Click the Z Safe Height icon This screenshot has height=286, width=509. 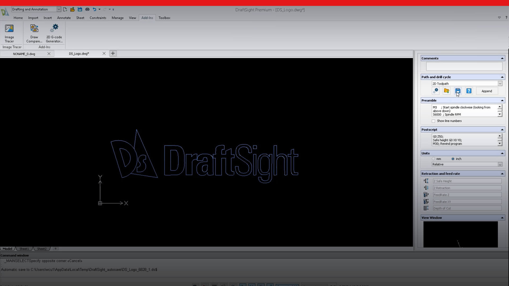click(426, 181)
